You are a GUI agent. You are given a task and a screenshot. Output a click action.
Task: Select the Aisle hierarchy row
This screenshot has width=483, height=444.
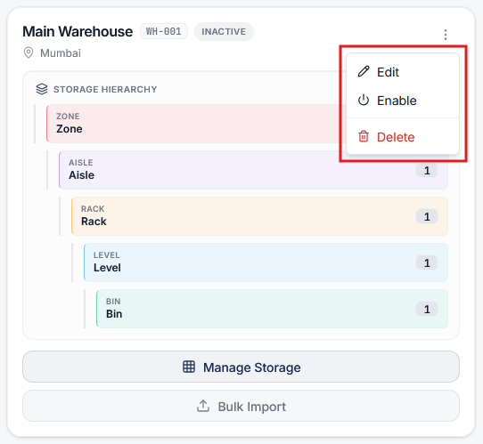pyautogui.click(x=253, y=170)
